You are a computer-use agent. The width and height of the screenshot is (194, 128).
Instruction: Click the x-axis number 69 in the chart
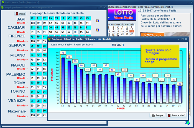click(x=173, y=106)
